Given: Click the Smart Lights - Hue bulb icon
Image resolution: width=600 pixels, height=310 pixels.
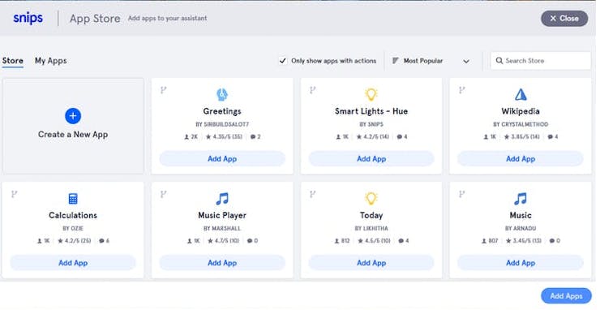Looking at the screenshot, I should [371, 94].
